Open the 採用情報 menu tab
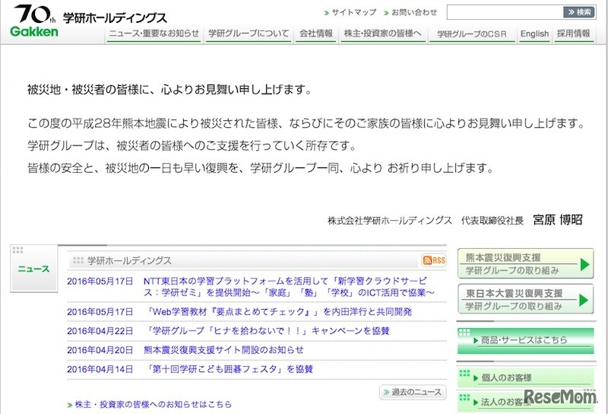The height and width of the screenshot is (414, 608). pyautogui.click(x=573, y=33)
